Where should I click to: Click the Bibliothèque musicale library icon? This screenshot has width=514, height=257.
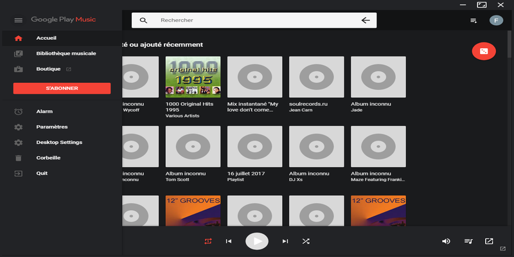point(19,53)
